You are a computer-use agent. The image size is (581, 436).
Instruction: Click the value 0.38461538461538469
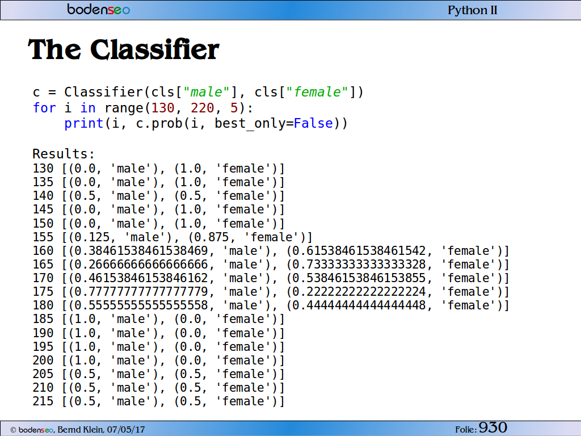[x=141, y=251]
